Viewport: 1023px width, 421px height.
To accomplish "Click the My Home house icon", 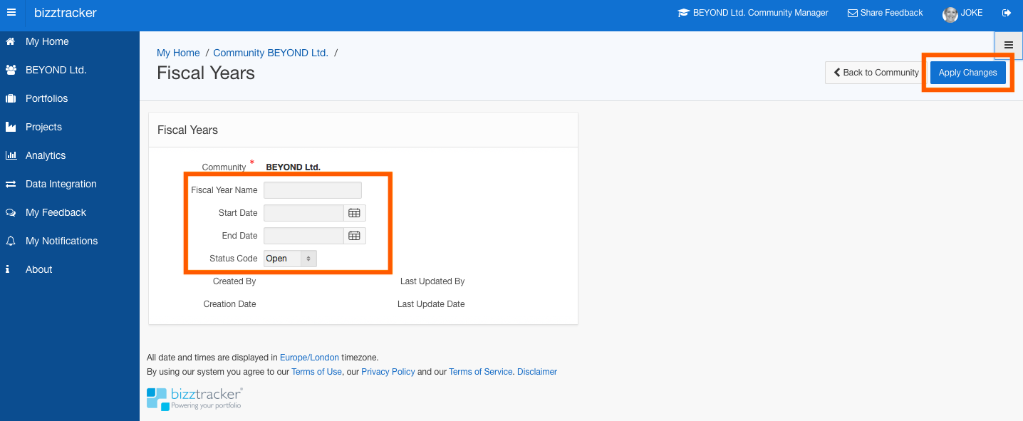I will point(10,41).
